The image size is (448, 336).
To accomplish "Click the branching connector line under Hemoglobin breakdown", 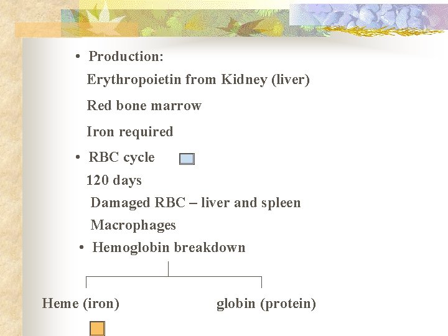I will pyautogui.click(x=169, y=276).
